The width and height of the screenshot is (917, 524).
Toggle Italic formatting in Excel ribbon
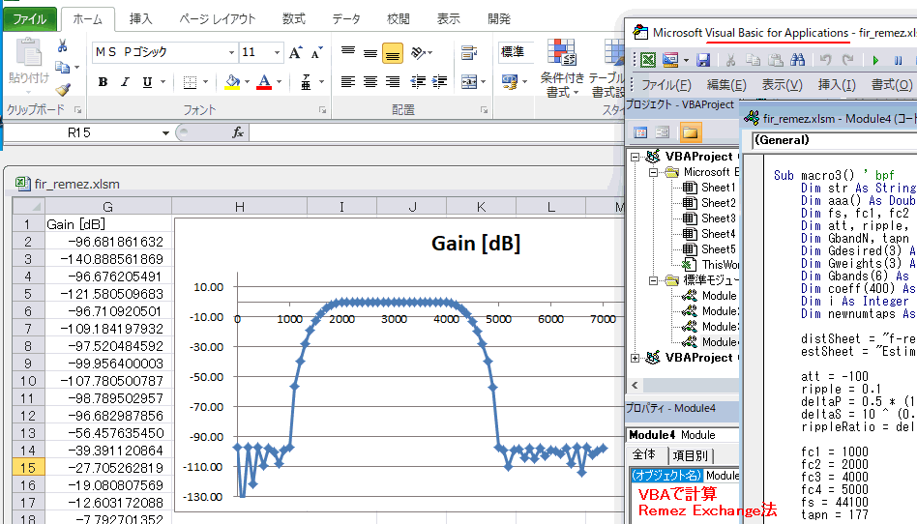[125, 82]
